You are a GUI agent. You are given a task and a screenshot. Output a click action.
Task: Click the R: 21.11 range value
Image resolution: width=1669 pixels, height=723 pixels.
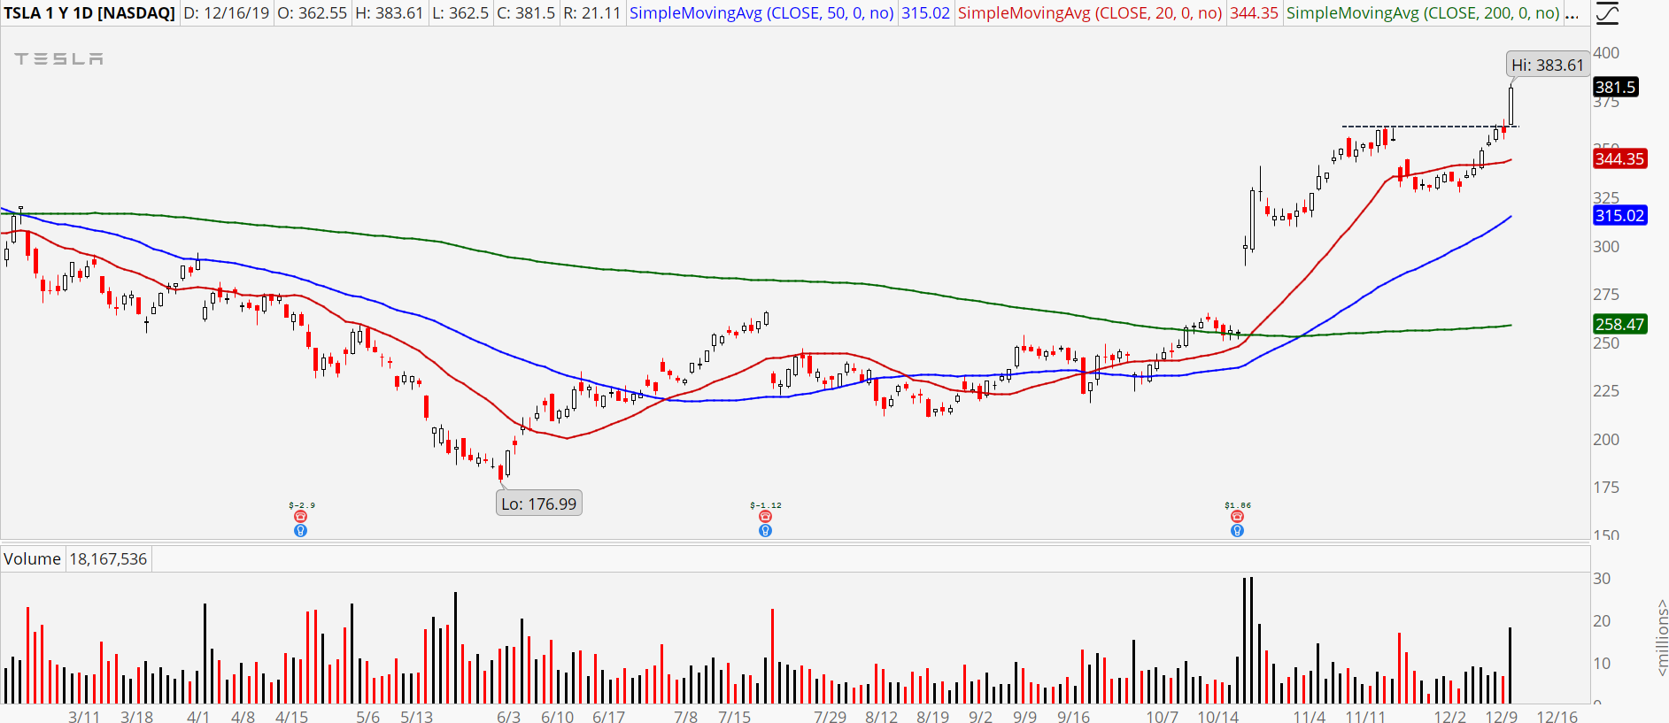tap(591, 13)
